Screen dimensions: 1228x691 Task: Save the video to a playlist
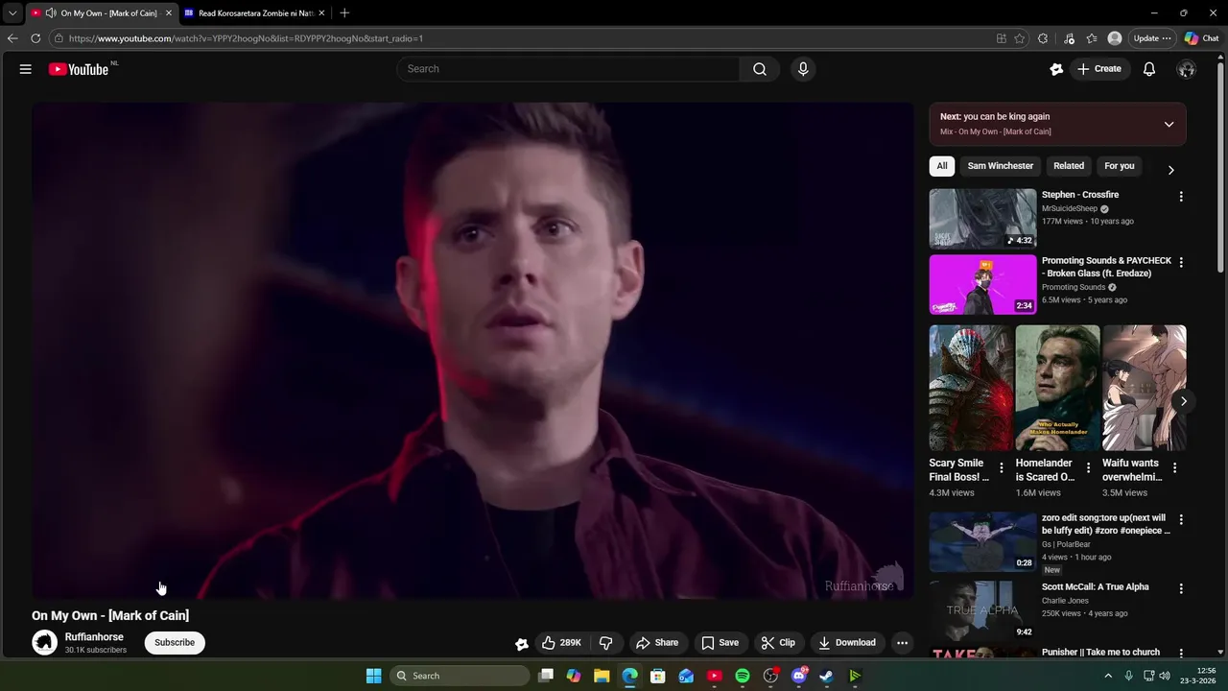point(720,643)
